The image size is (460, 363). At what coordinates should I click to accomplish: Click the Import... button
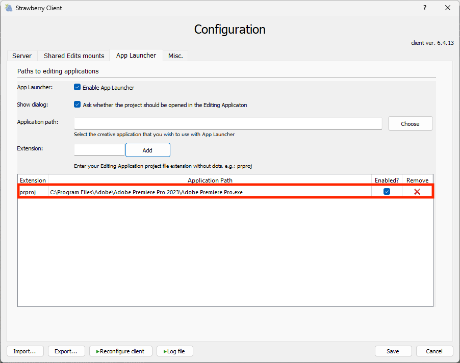[x=24, y=351]
